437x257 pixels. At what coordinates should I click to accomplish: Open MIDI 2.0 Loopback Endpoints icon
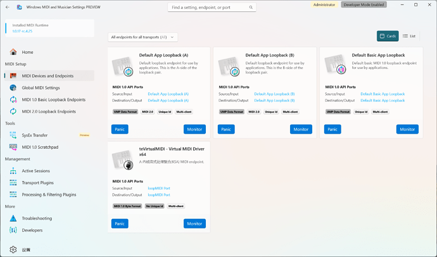point(13,111)
